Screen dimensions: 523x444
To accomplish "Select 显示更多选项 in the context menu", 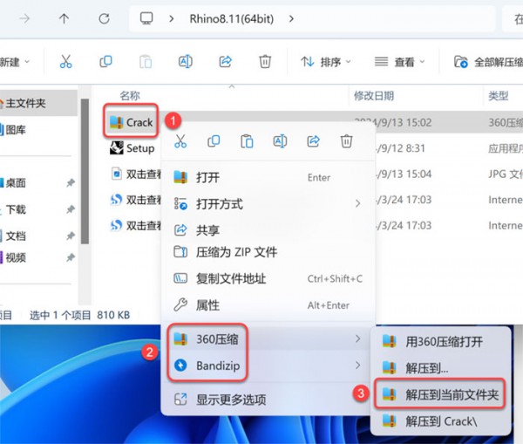I will [268, 400].
